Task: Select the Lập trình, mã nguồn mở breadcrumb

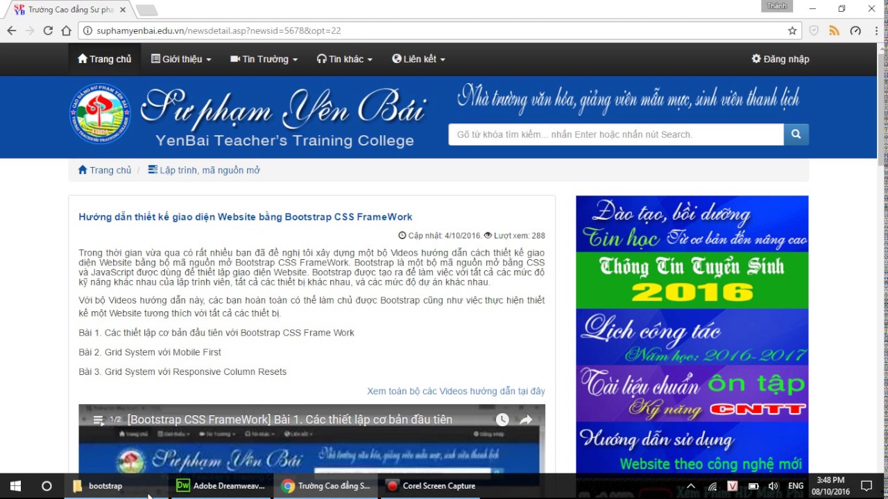Action: 209,170
